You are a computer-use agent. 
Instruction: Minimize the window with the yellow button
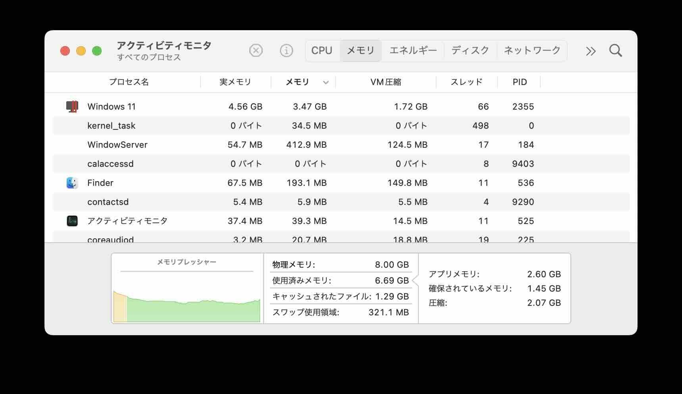pos(81,51)
